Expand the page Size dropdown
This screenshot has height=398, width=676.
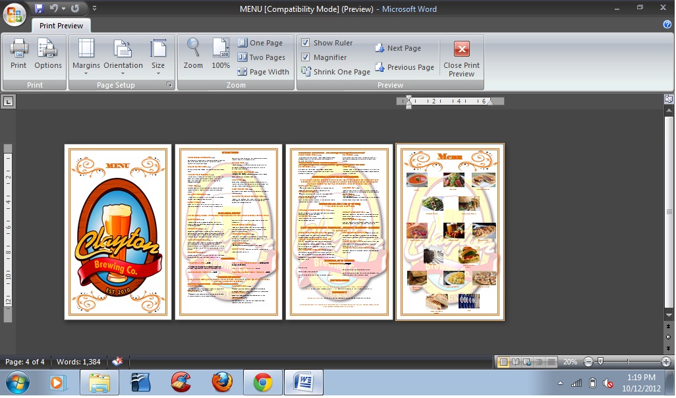158,55
